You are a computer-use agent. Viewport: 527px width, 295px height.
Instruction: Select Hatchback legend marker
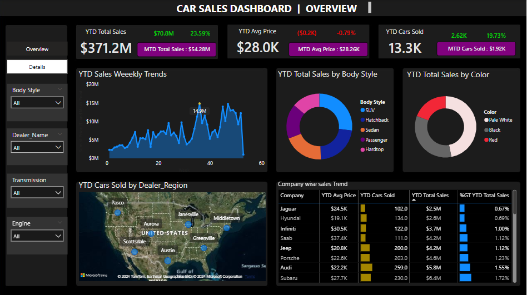click(362, 120)
